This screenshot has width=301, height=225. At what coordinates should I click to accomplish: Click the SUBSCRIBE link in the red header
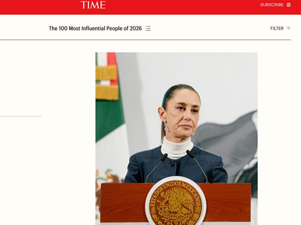pyautogui.click(x=272, y=5)
